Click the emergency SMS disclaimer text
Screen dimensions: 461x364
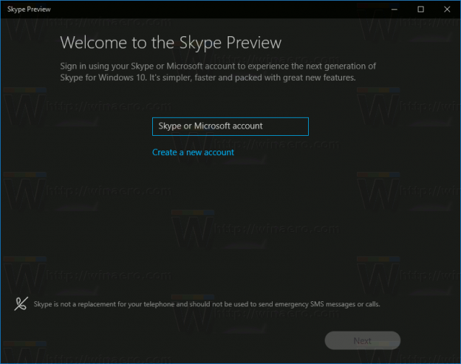[207, 304]
